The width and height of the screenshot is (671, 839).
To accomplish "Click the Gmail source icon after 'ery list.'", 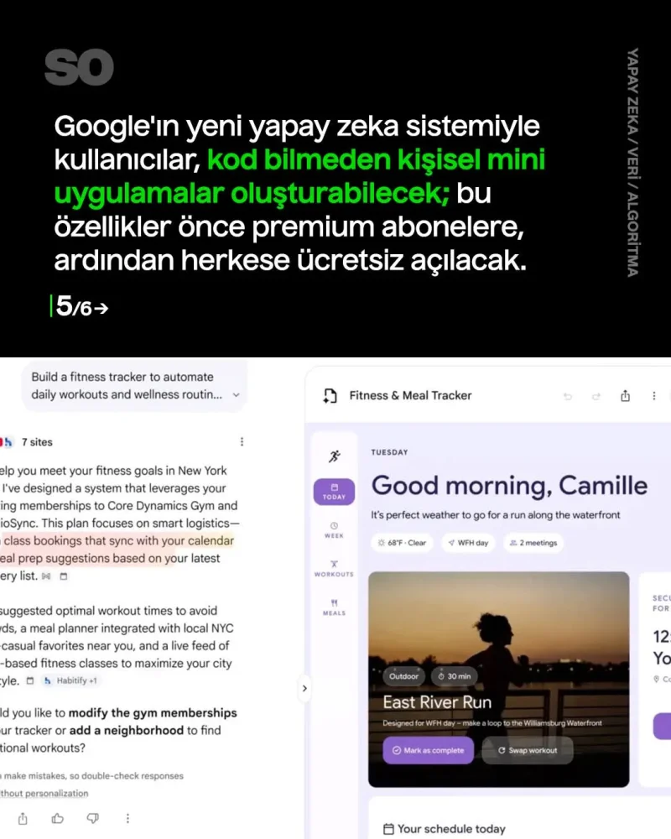I will coord(47,576).
